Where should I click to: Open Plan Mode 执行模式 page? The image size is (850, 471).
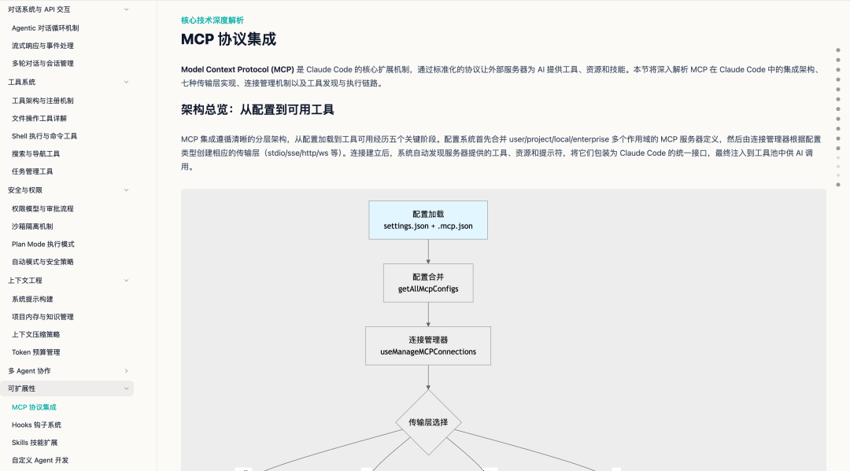click(43, 245)
